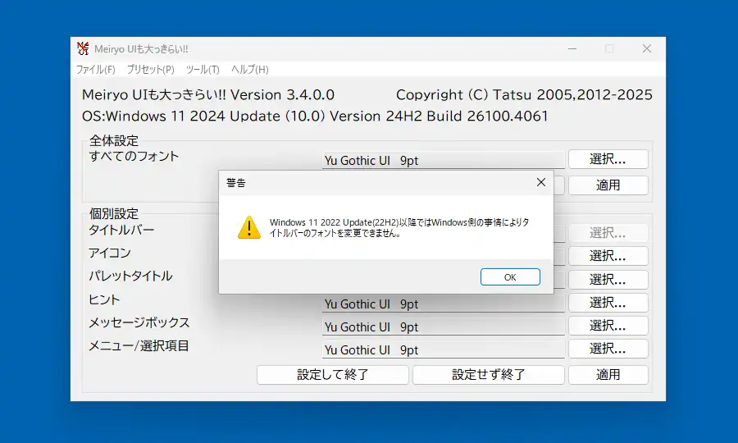The width and height of the screenshot is (738, 443).
Task: Open the ツール(T) menu
Action: [203, 70]
